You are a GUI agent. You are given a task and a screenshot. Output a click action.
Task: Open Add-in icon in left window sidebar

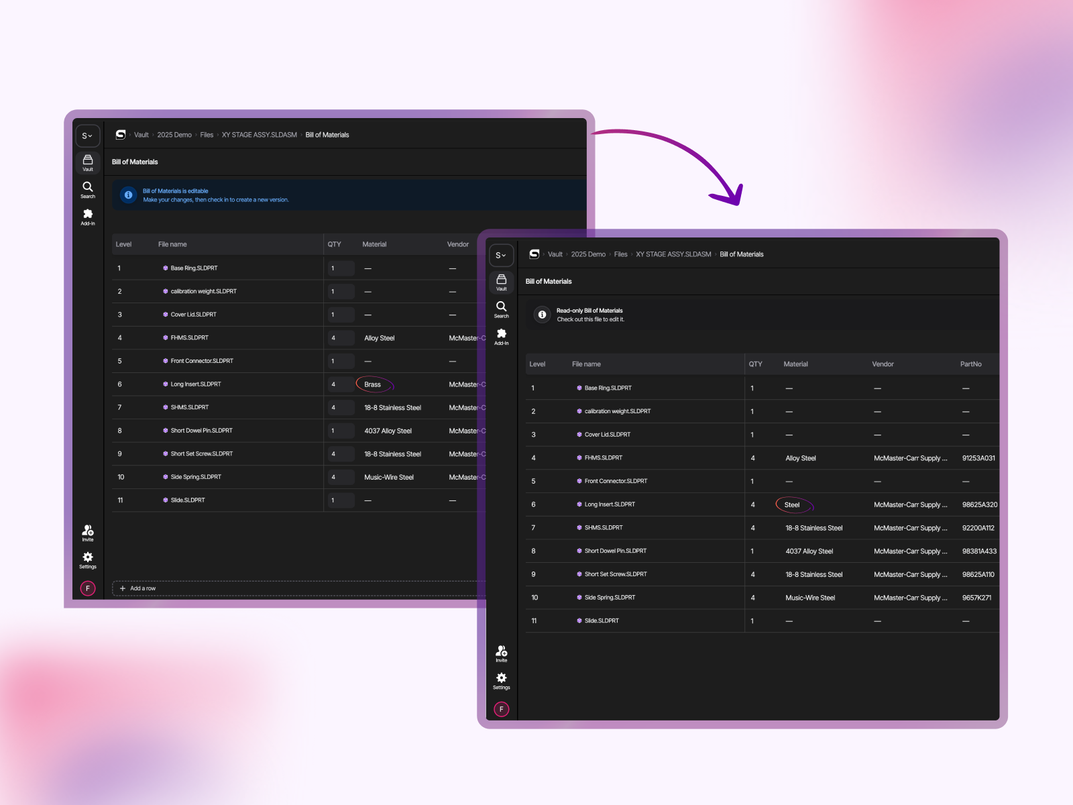click(88, 217)
